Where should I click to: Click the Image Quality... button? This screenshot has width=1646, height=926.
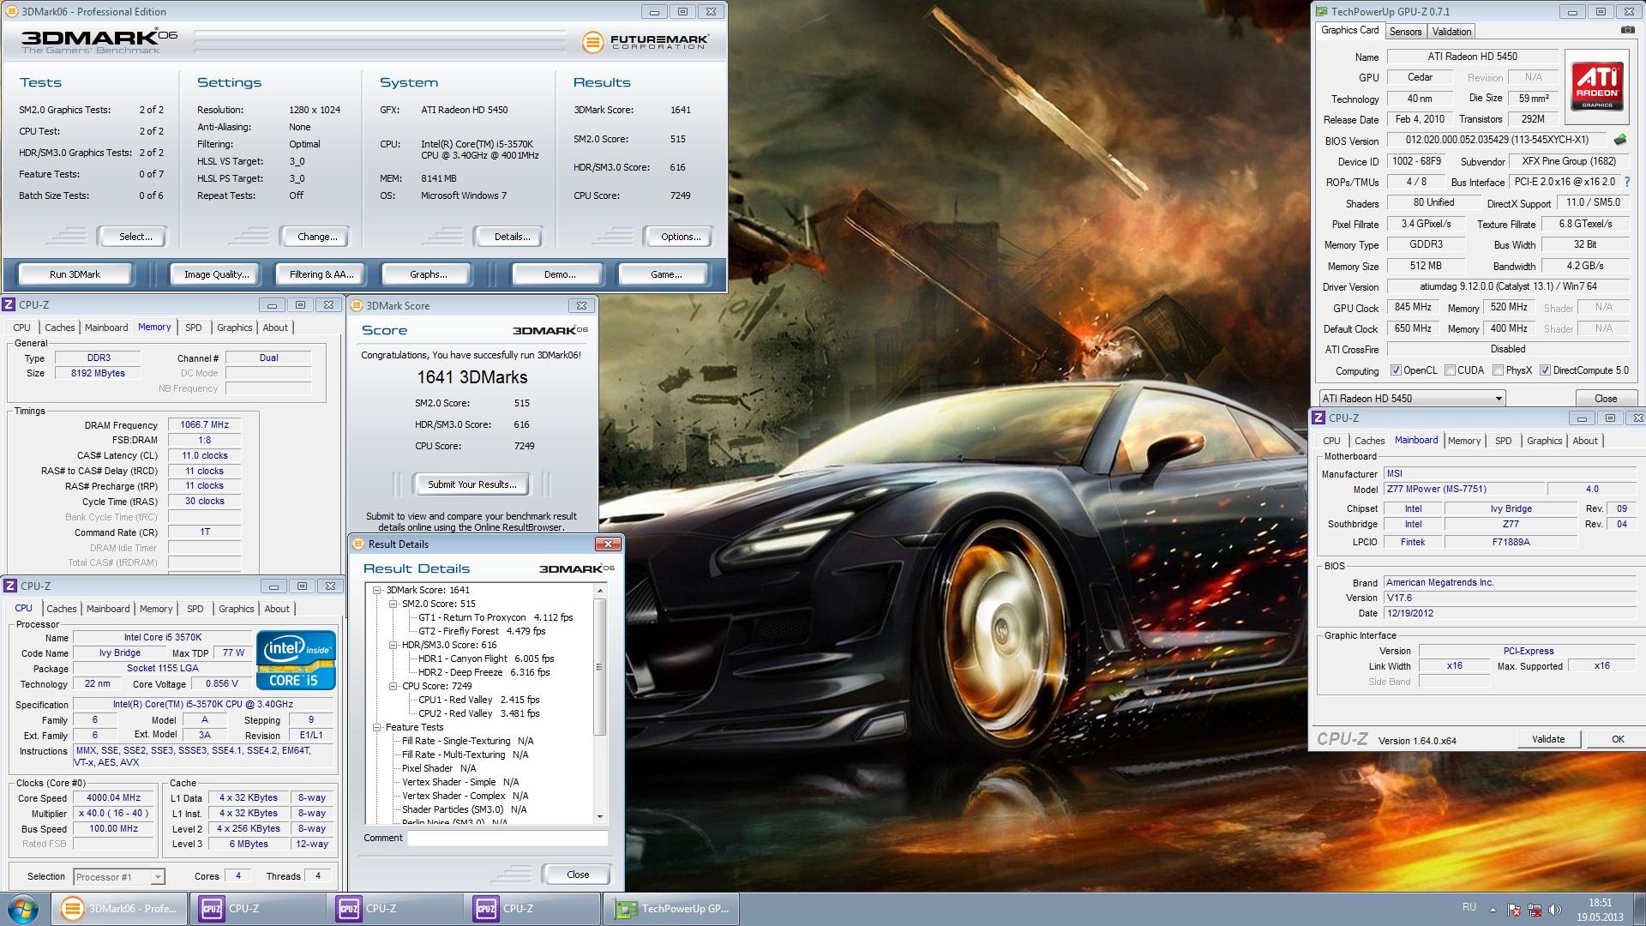point(216,274)
